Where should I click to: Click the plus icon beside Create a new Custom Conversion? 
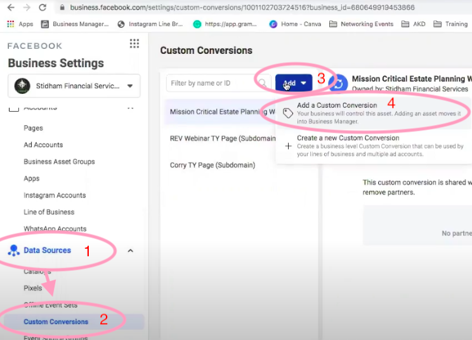click(x=289, y=146)
